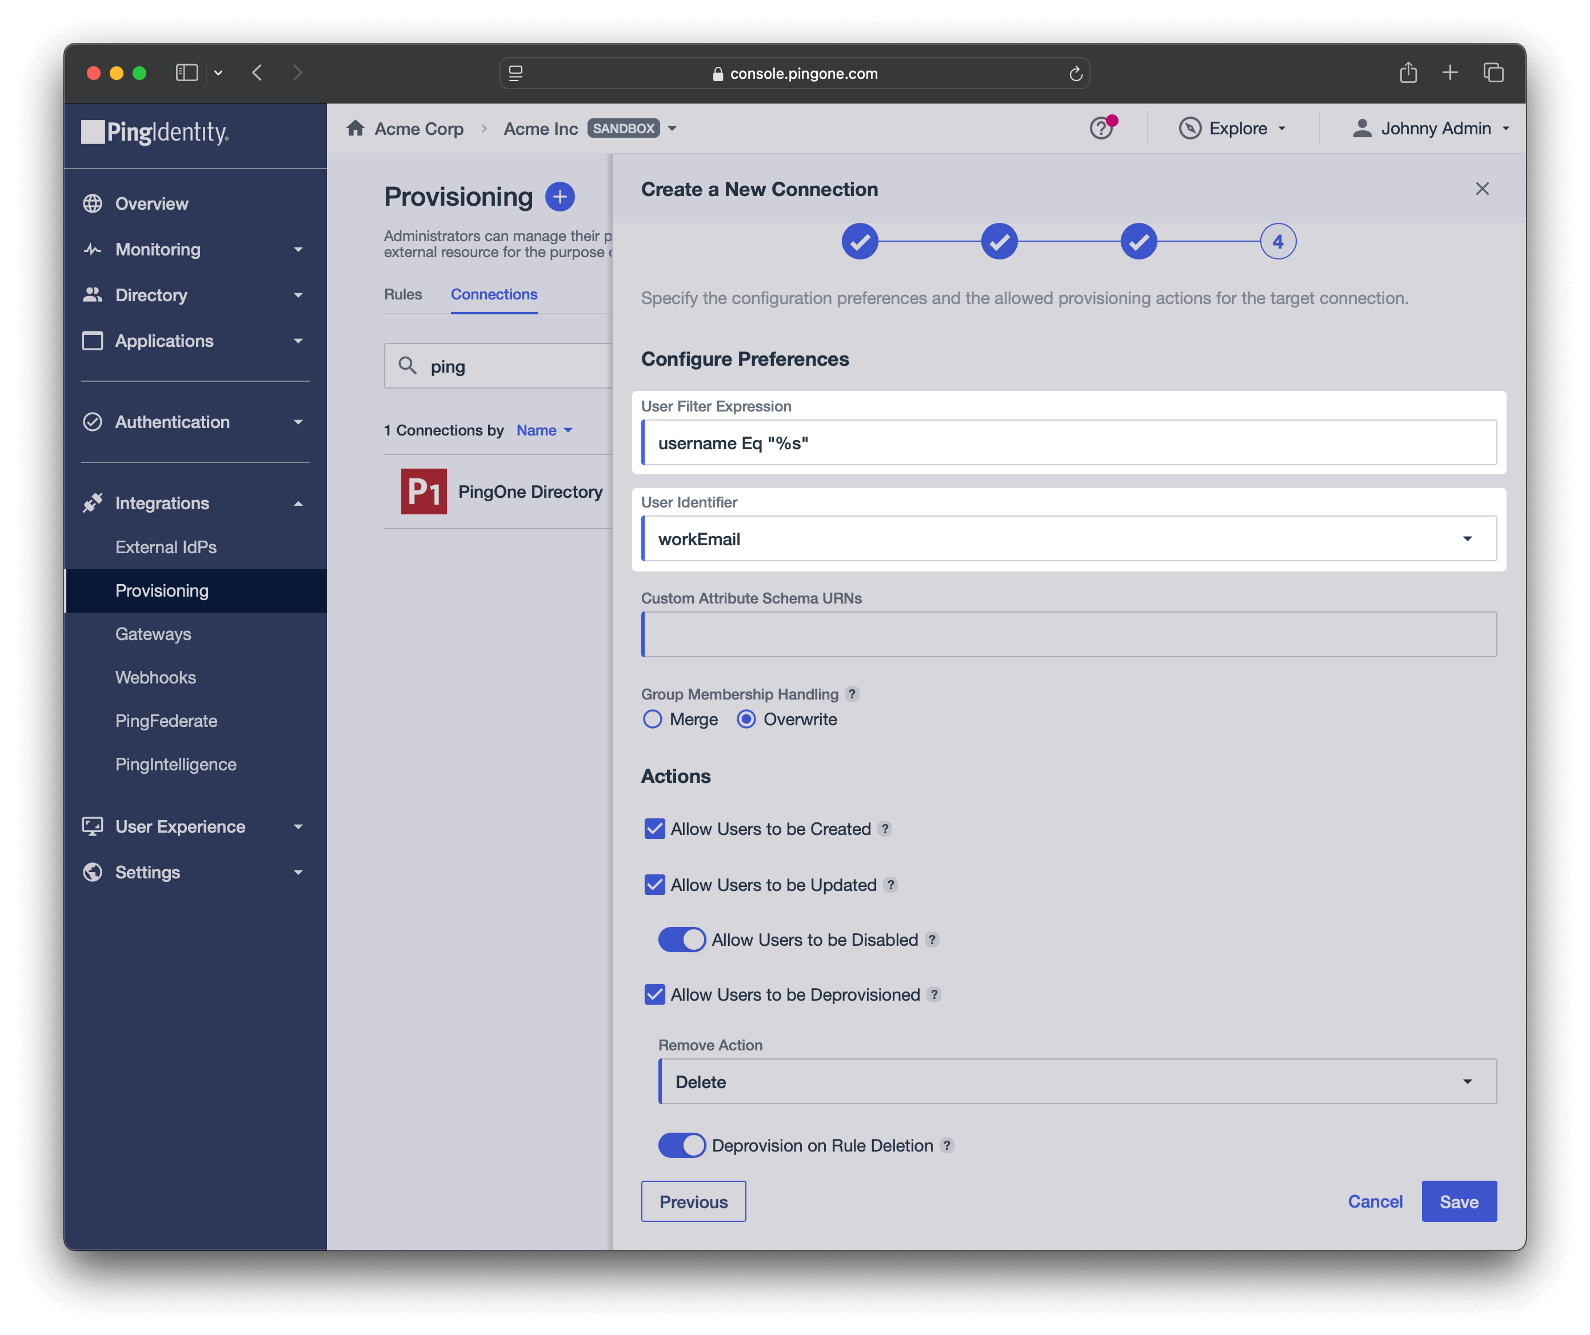This screenshot has height=1335, width=1590.
Task: Click the User Filter Expression field
Action: click(1068, 442)
